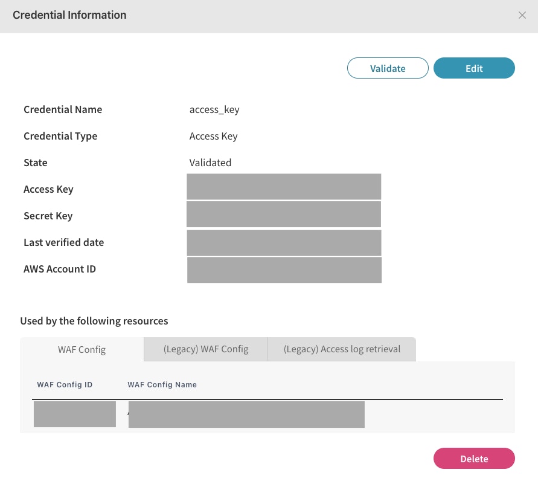
Task: Close the Credential Information dialog
Action: pyautogui.click(x=522, y=16)
